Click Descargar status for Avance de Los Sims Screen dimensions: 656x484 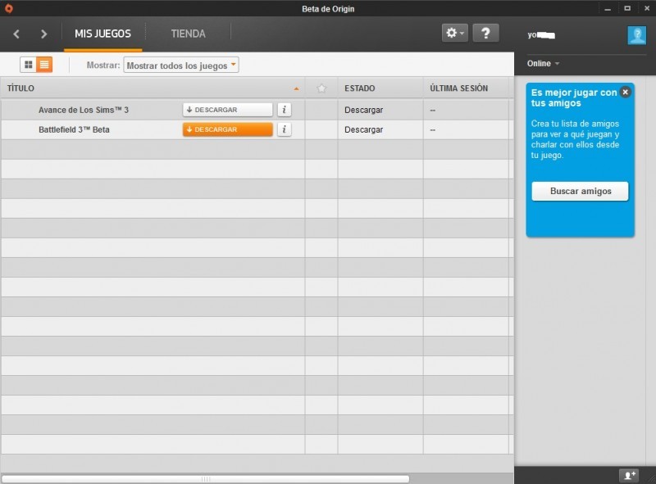point(363,110)
